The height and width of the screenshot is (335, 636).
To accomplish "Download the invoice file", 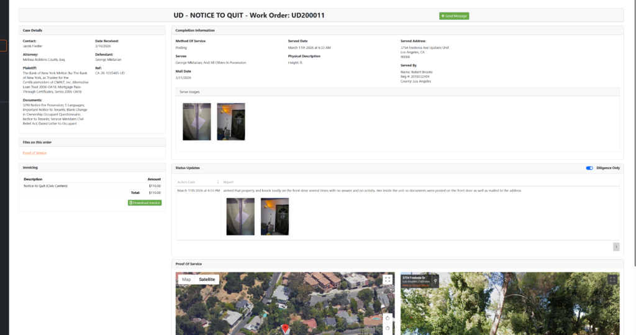I will coord(145,203).
